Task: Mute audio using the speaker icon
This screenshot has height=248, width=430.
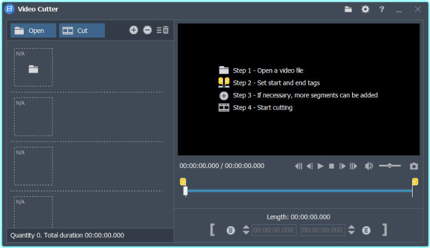Action: point(369,166)
